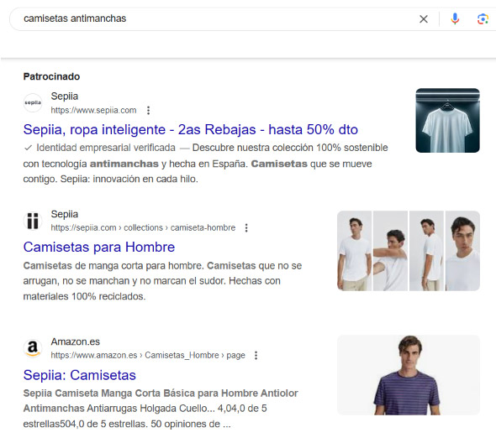Click the www.amazon.es › Camisetas_Hombre breadcrumb
This screenshot has width=496, height=443.
[148, 355]
